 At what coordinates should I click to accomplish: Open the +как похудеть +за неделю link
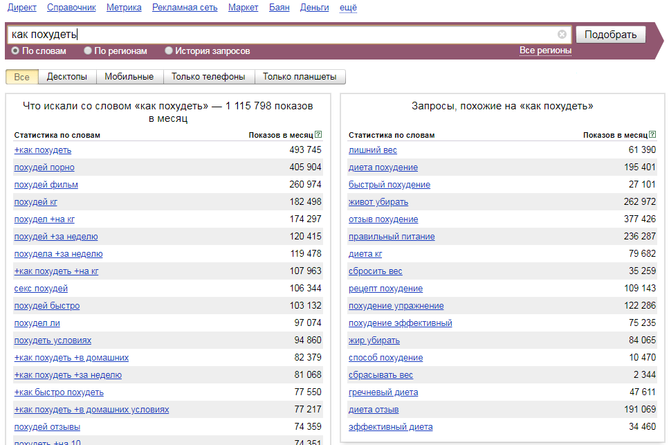(68, 375)
